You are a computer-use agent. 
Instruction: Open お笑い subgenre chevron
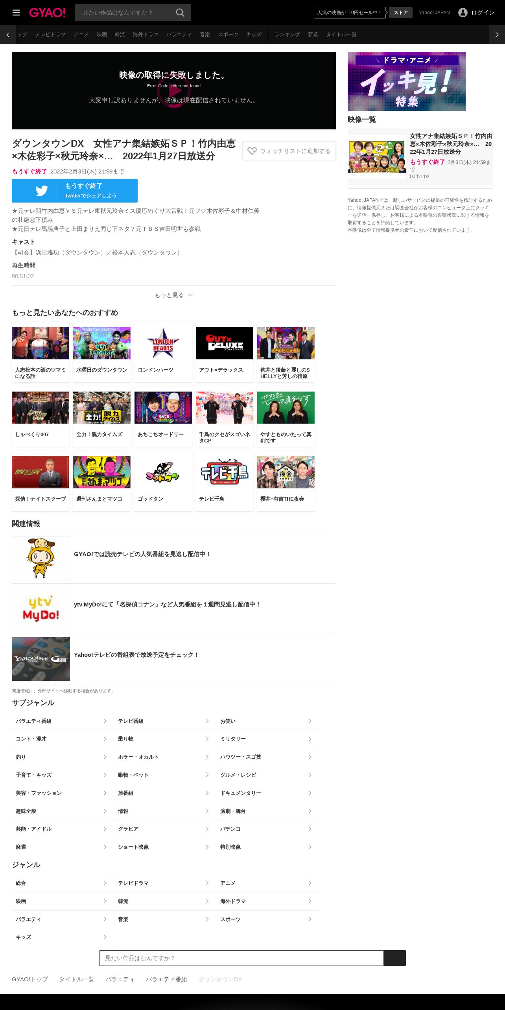(310, 721)
